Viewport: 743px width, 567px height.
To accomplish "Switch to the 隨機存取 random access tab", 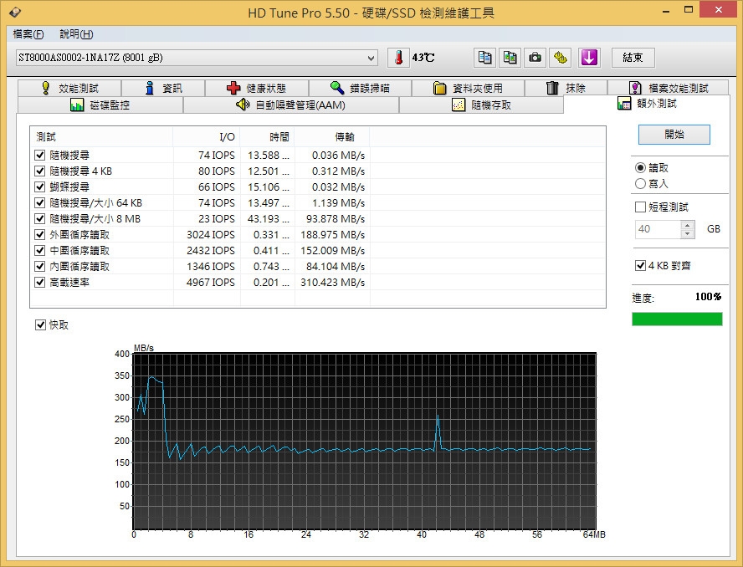I will [481, 105].
